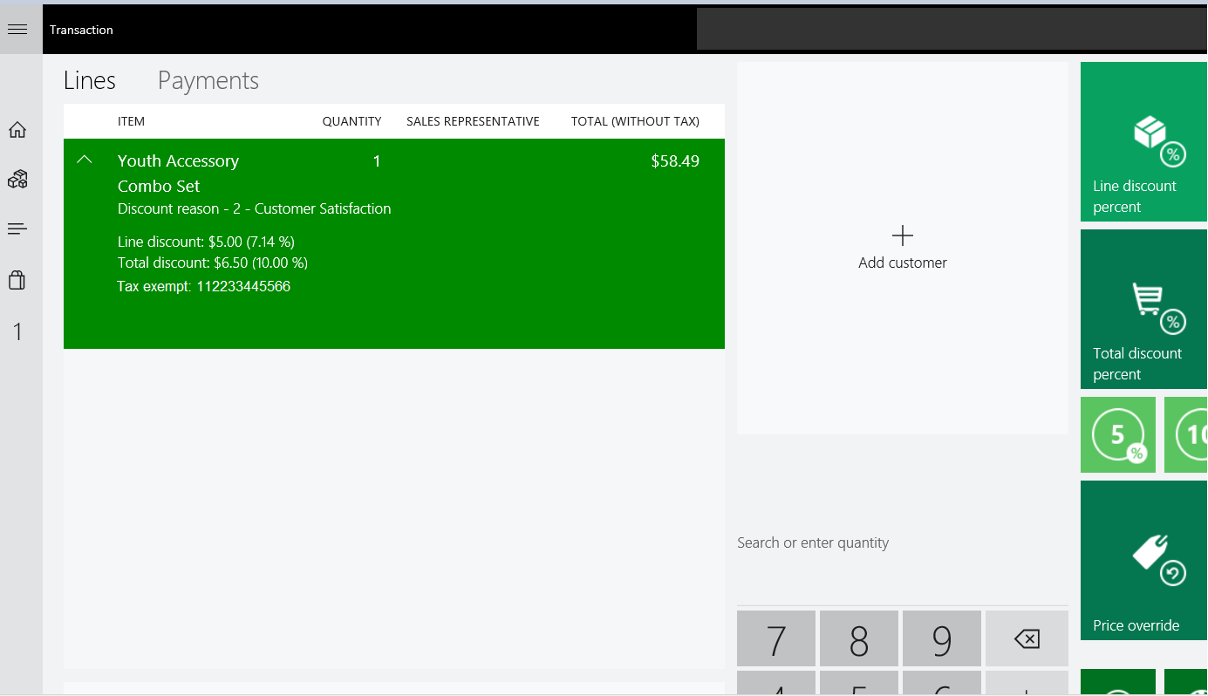The width and height of the screenshot is (1208, 696).
Task: Click the $58.49 line total
Action: click(x=675, y=161)
